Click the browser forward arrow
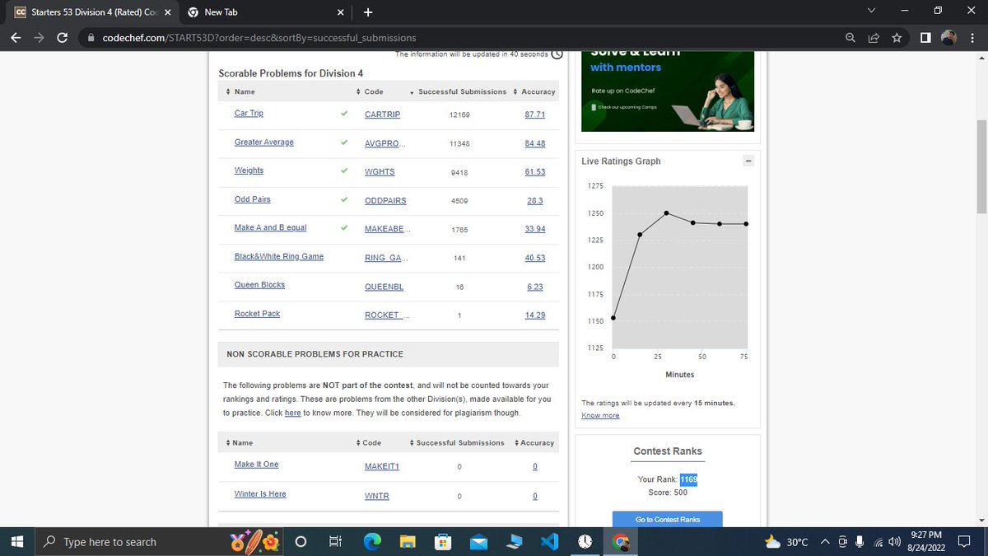The height and width of the screenshot is (556, 988). click(x=39, y=38)
